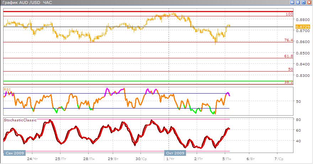Click the Окт 2009 month marker

point(175,153)
